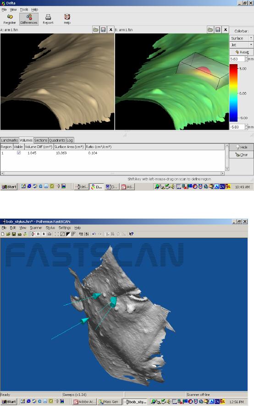Open the Report tool in Delta

click(48, 19)
